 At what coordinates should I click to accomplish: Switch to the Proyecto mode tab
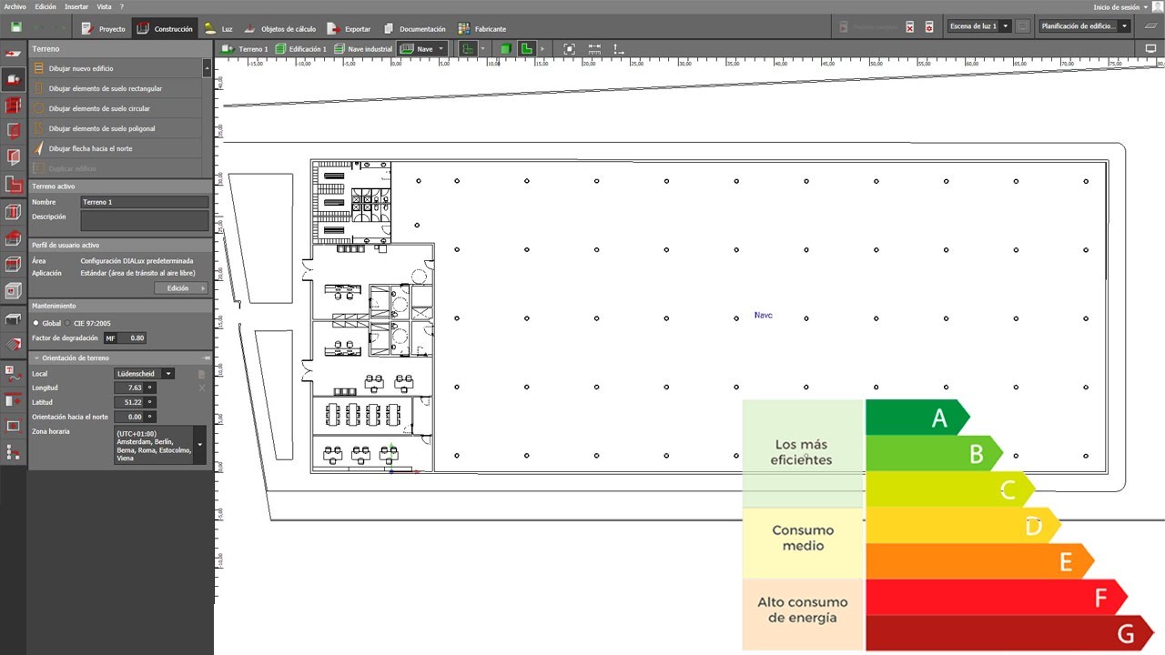(x=103, y=28)
